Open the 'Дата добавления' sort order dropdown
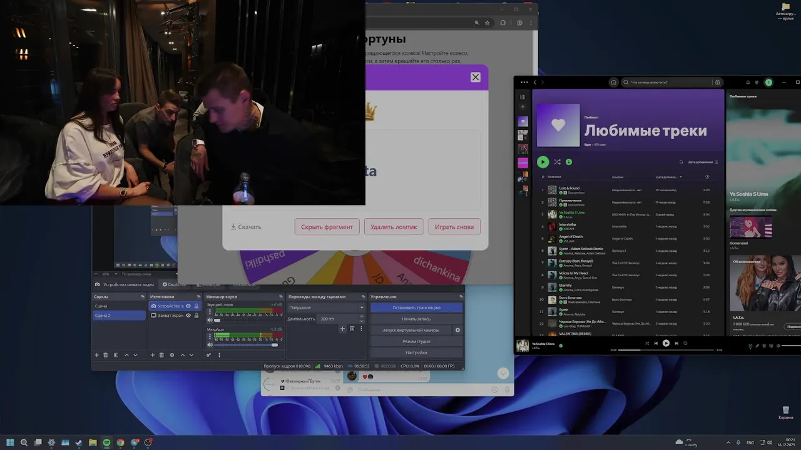Viewport: 801px width, 450px height. click(x=703, y=162)
